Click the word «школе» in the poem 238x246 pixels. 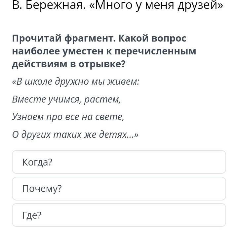tap(38, 81)
